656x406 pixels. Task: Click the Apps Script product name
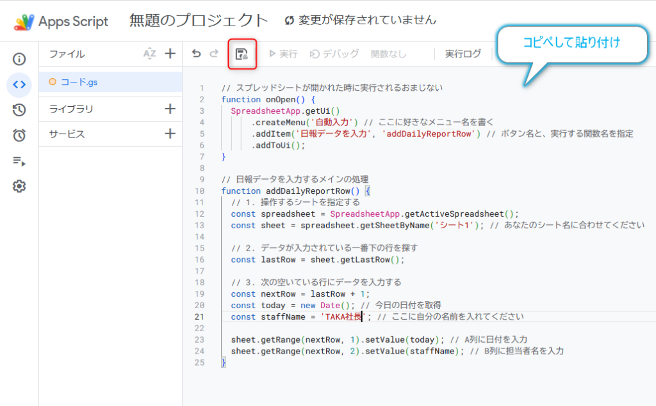[x=73, y=21]
